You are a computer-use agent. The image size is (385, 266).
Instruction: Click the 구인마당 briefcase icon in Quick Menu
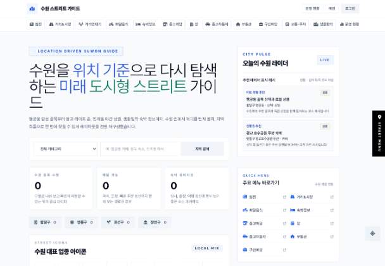click(x=245, y=250)
